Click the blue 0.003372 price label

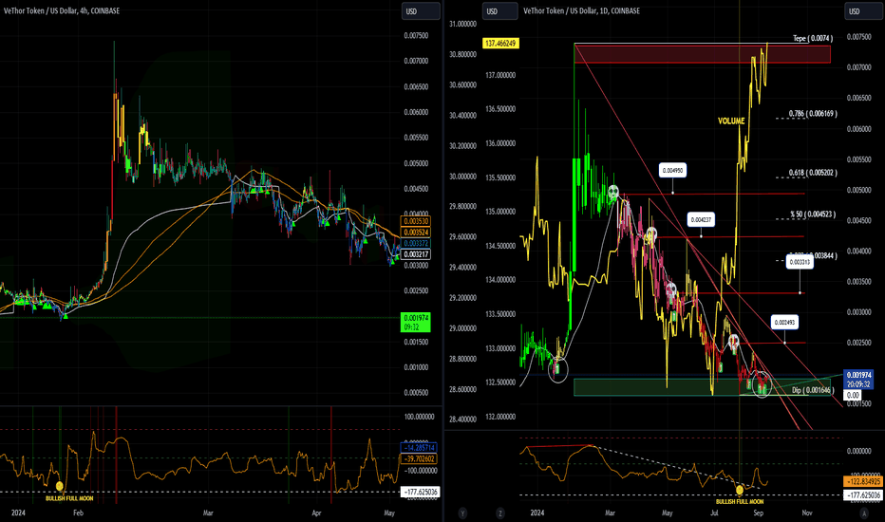pos(415,243)
